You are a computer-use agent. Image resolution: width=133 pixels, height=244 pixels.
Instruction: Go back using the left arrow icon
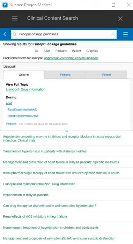5,34
